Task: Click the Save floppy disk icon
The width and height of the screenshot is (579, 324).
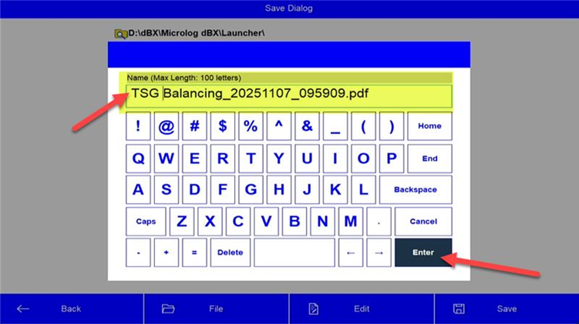Action: point(459,309)
